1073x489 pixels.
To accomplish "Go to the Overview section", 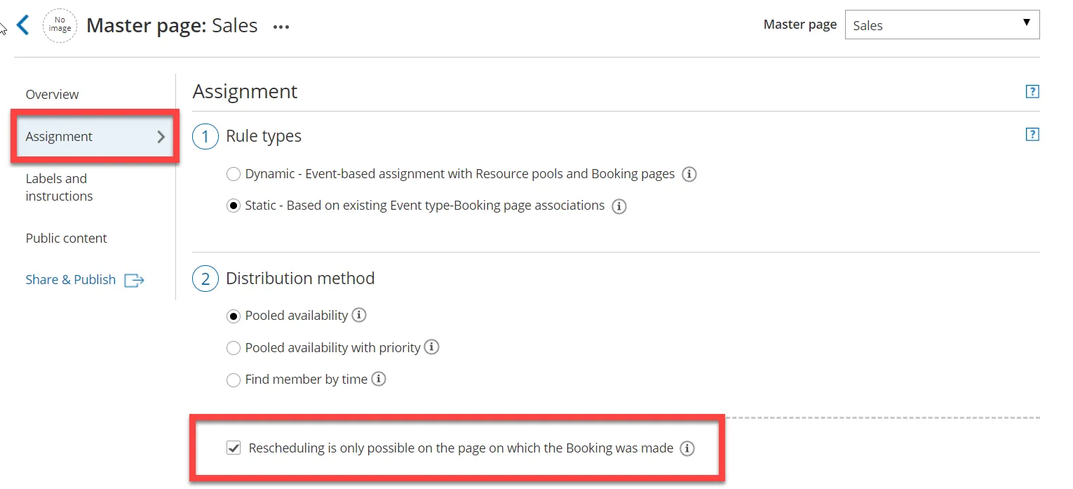I will pyautogui.click(x=53, y=94).
